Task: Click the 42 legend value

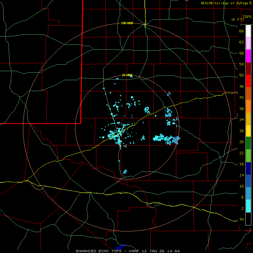Action: click(241, 98)
